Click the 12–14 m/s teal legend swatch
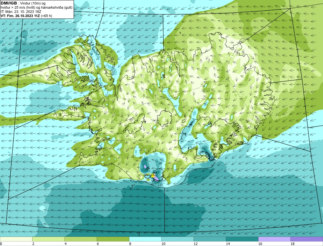This screenshot has height=246, width=323. [210, 239]
